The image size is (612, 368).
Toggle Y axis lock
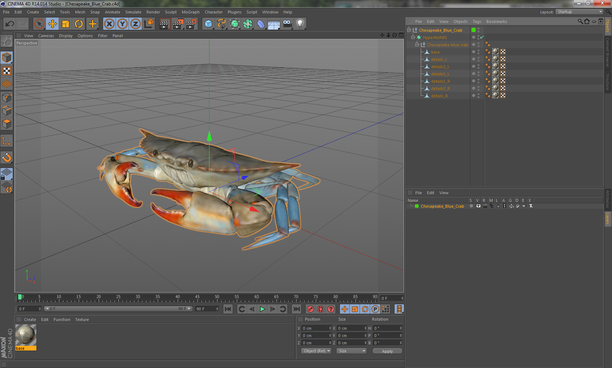click(122, 24)
